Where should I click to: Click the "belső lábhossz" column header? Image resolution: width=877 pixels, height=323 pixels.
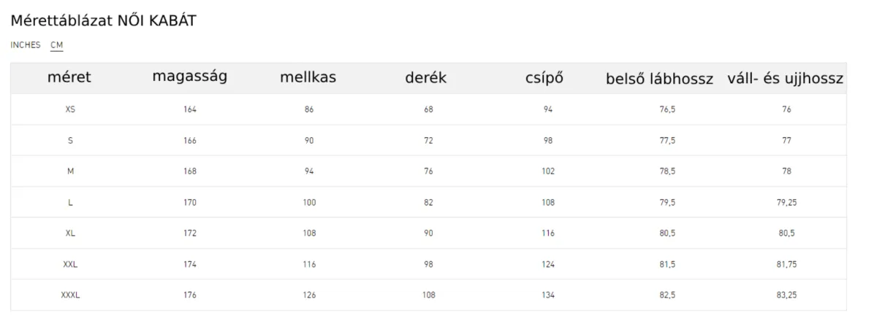coord(659,79)
